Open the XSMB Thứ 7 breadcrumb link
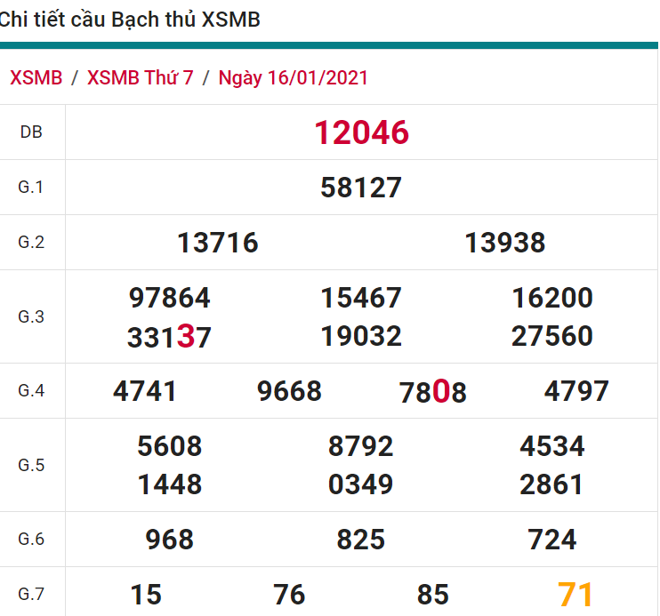Viewport: 660px width, 616px height. point(140,77)
